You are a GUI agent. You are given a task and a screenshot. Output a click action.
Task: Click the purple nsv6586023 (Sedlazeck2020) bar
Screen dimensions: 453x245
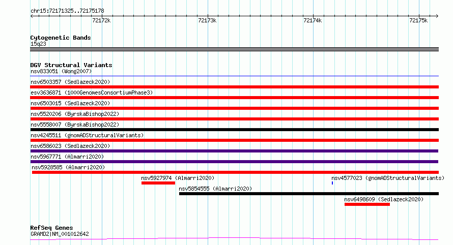(234, 151)
